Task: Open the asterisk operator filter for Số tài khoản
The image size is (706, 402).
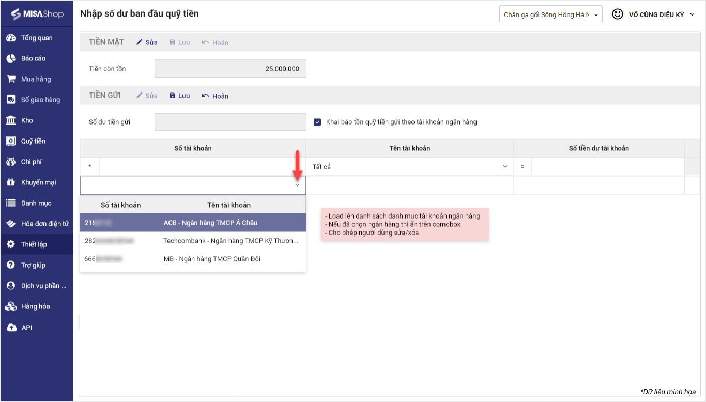Action: [x=89, y=167]
